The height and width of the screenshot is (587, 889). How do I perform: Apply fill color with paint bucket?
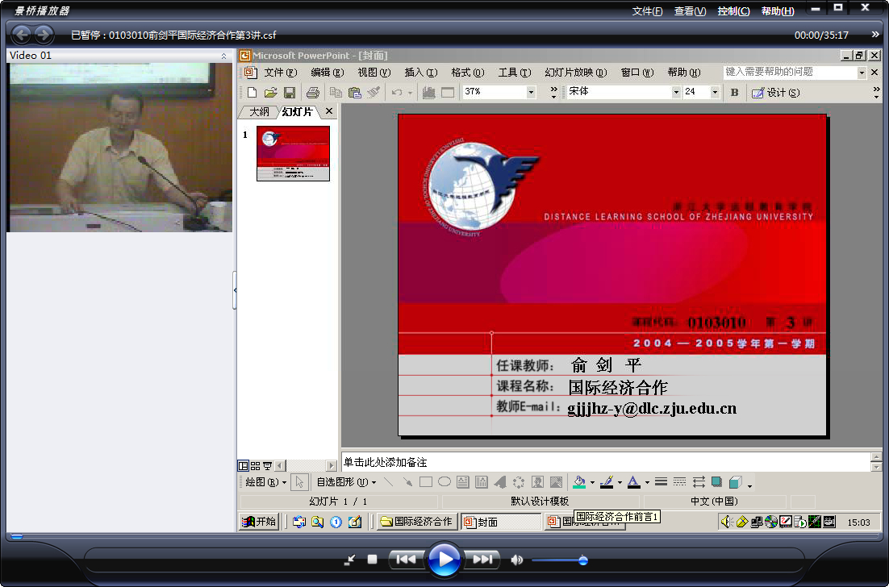[579, 482]
